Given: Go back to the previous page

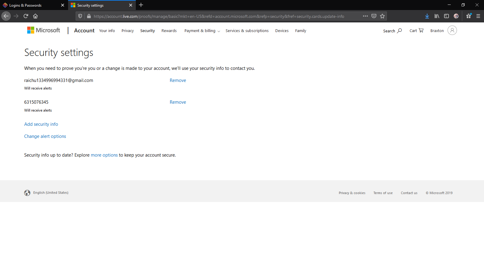Looking at the screenshot, I should [6, 16].
